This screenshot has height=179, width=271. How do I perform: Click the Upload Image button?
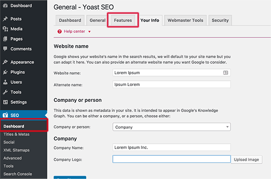pyautogui.click(x=246, y=159)
